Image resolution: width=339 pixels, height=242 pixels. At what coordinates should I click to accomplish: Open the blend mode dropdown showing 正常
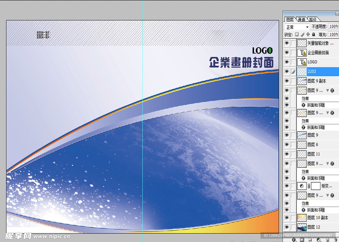coord(298,27)
